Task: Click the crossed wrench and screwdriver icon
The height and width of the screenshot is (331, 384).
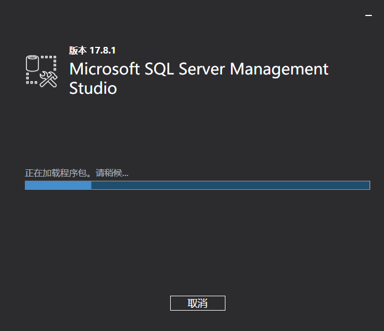Action: tap(49, 79)
